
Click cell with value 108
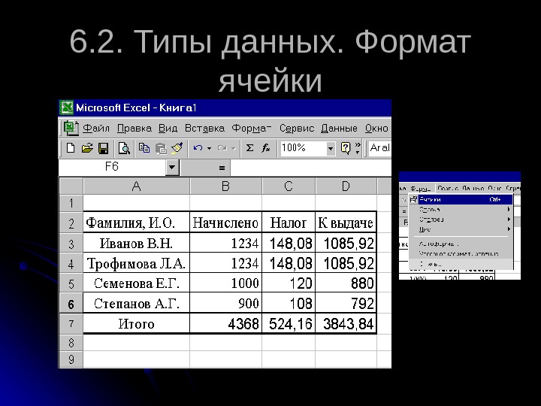tap(289, 304)
